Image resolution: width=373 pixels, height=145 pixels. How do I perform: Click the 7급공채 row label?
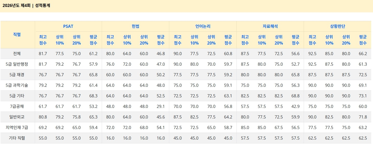coord(17,106)
